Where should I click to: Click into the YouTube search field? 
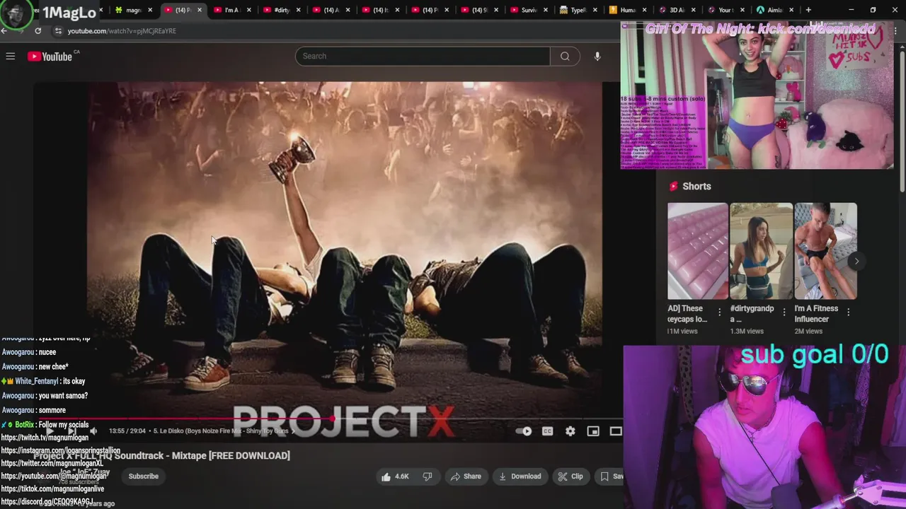423,56
